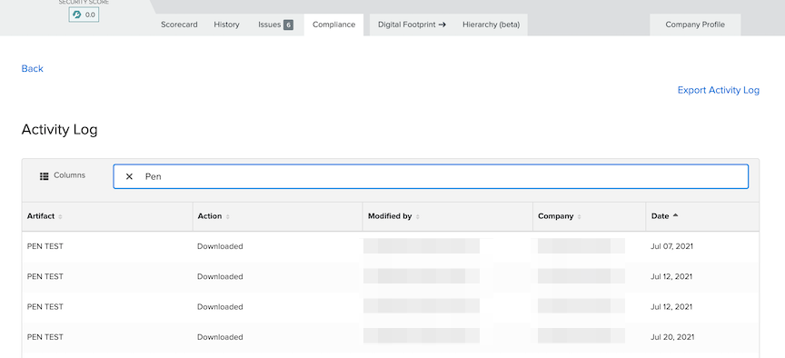Open the Digital Footprint tab
The height and width of the screenshot is (358, 785).
(412, 25)
